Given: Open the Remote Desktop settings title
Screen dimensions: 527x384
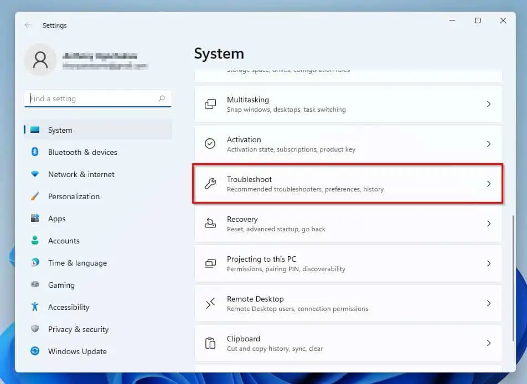Looking at the screenshot, I should (x=255, y=299).
